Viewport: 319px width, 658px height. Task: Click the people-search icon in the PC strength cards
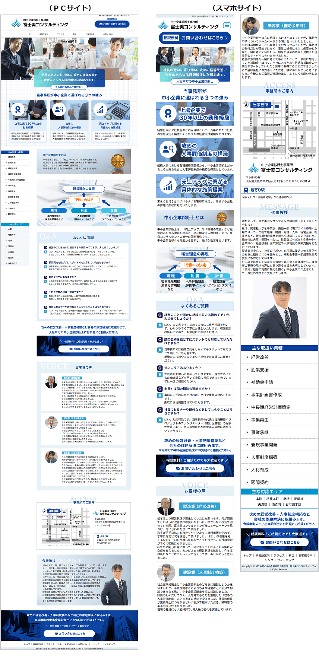(59, 109)
